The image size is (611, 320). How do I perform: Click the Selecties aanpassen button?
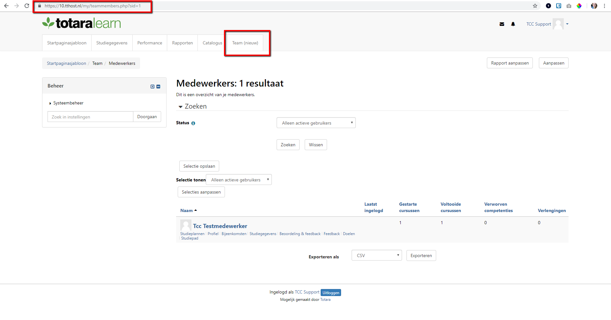coord(201,192)
